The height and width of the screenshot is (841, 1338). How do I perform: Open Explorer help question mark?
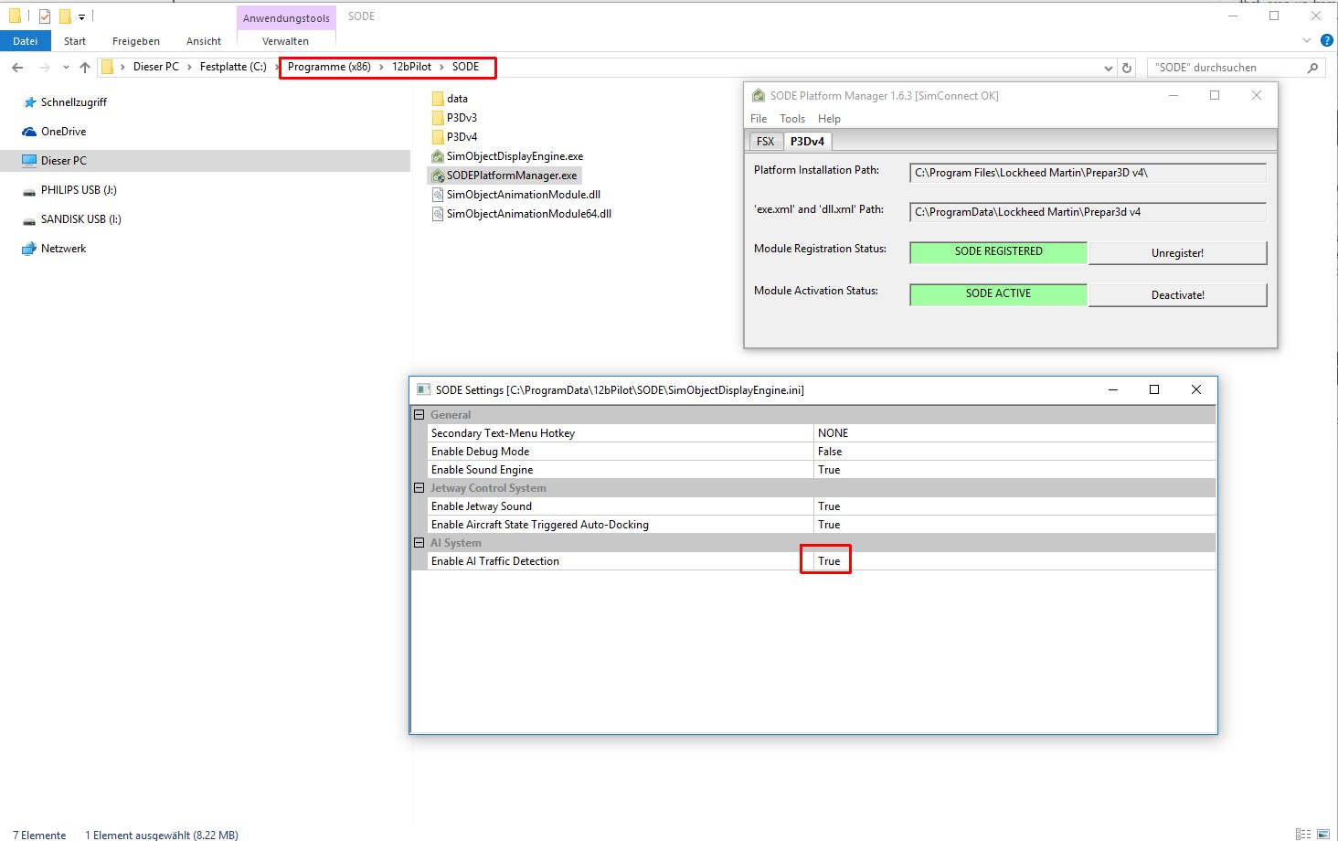coord(1327,40)
